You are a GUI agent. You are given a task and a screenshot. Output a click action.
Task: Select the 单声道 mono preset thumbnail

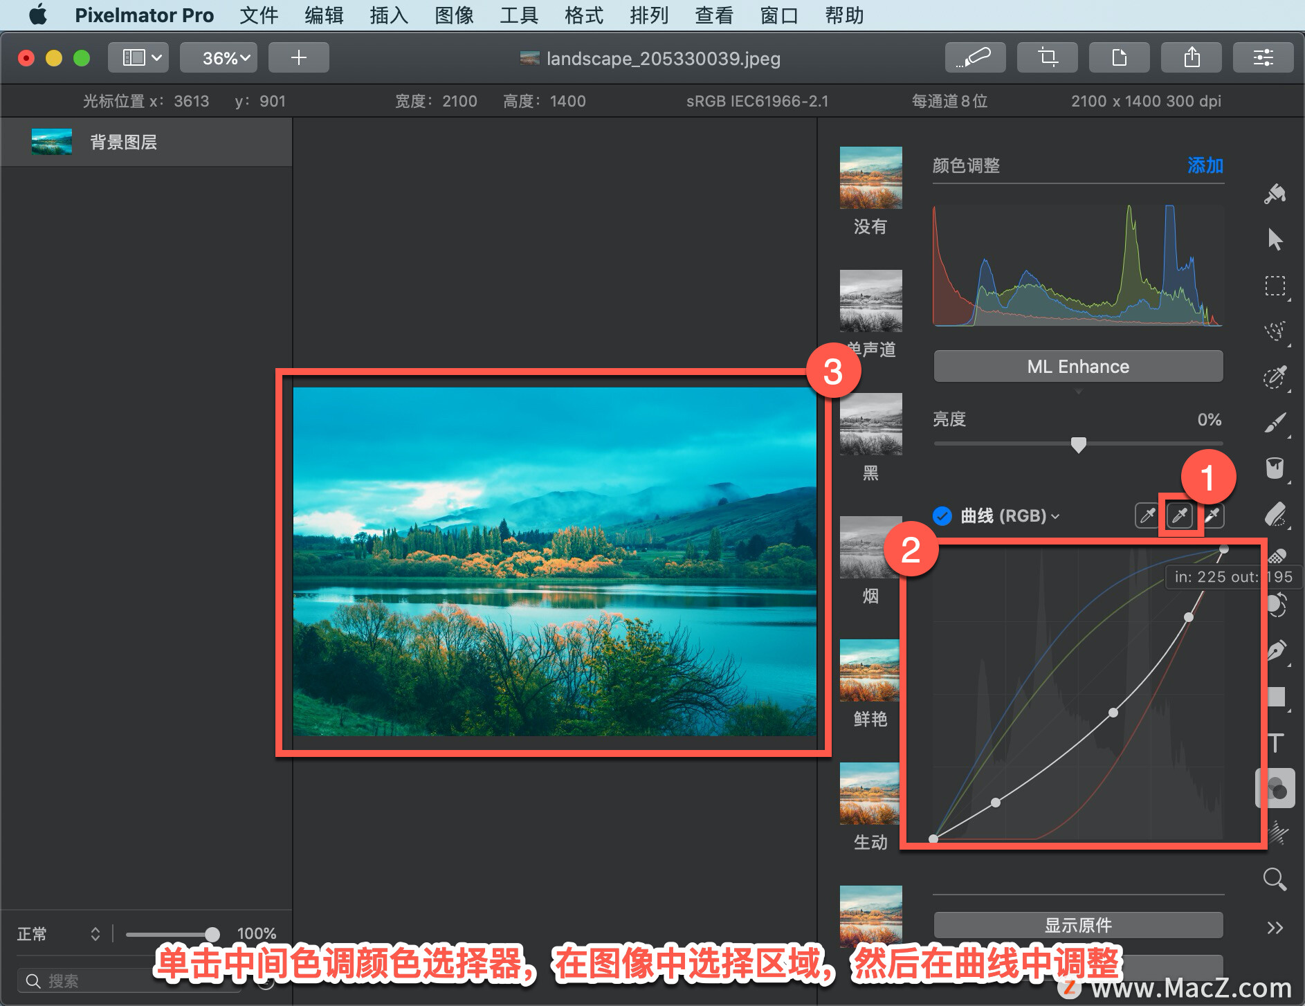coord(870,301)
